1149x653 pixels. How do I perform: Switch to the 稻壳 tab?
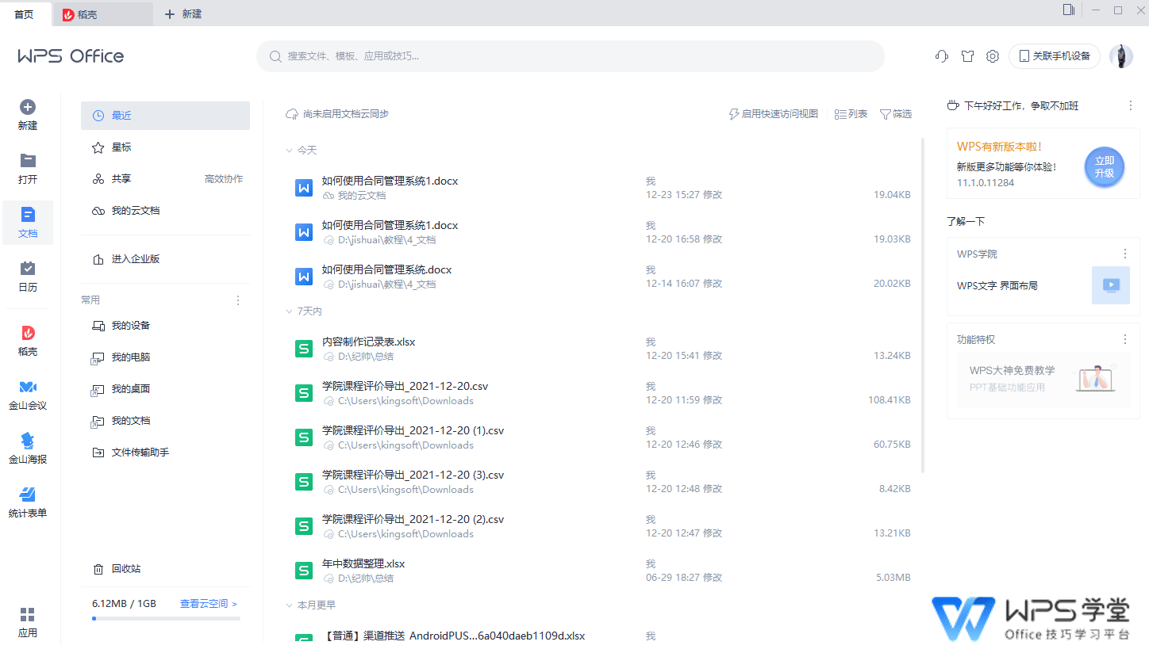(103, 14)
